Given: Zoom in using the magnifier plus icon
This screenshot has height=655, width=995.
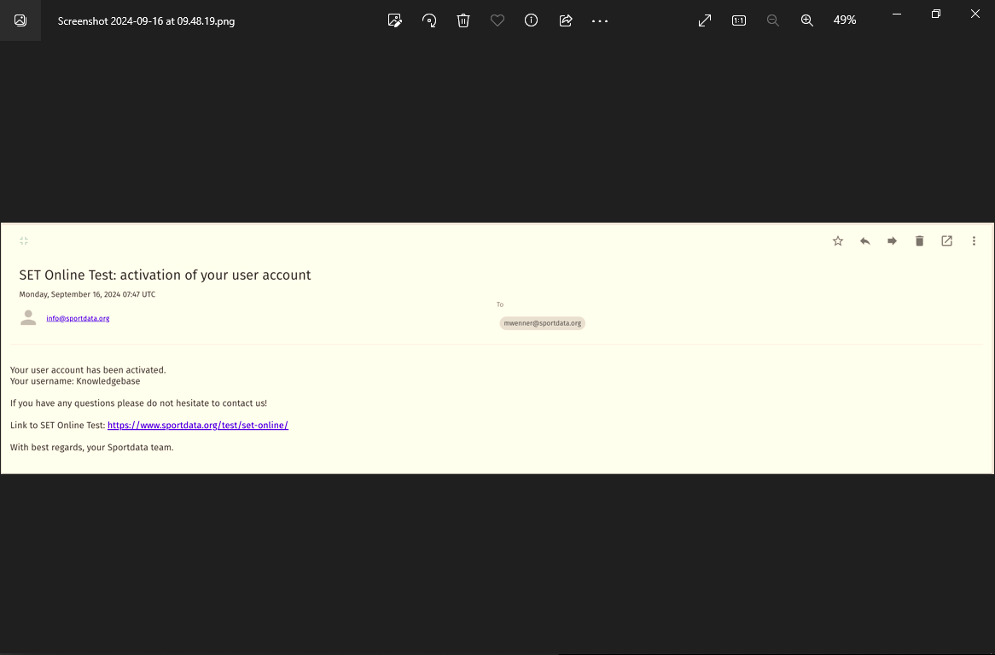Looking at the screenshot, I should [x=807, y=20].
